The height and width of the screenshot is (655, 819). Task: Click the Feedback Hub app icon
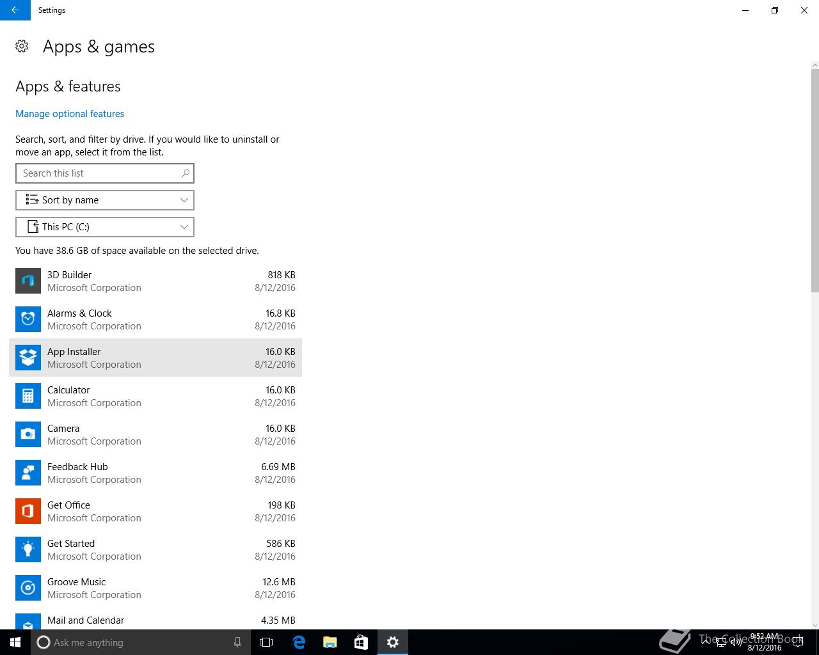pyautogui.click(x=28, y=473)
